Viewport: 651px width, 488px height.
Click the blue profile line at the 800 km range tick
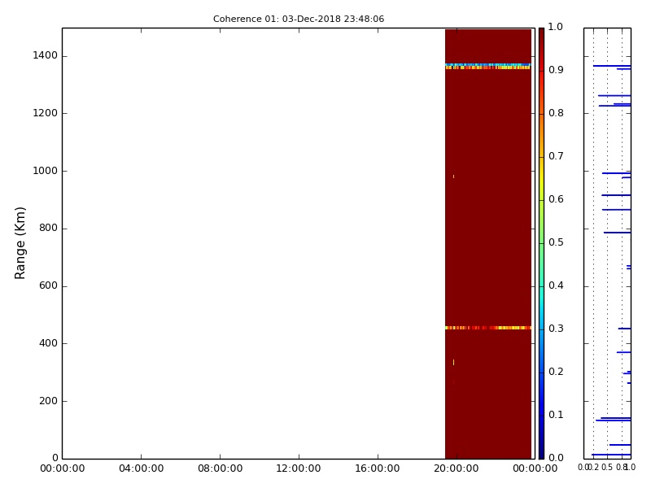point(617,233)
